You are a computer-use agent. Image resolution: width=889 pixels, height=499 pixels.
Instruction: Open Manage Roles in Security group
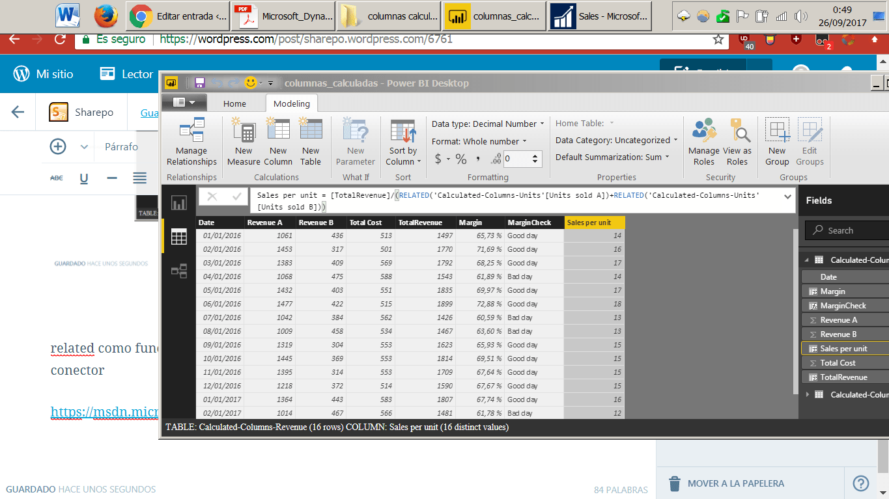[x=703, y=142]
